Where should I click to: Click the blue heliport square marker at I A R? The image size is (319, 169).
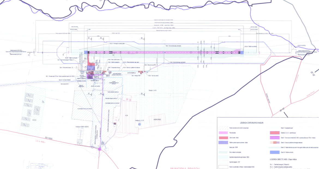click(x=140, y=124)
